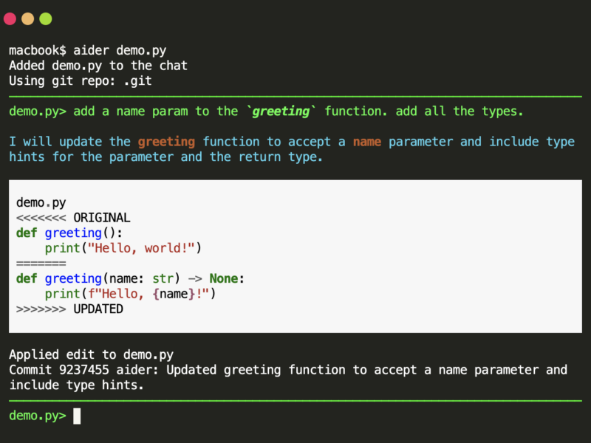The height and width of the screenshot is (443, 591).
Task: Click the bottom demo.py> prompt label
Action: click(38, 416)
